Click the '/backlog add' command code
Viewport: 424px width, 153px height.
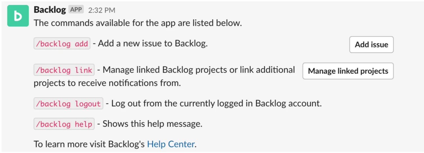click(62, 44)
